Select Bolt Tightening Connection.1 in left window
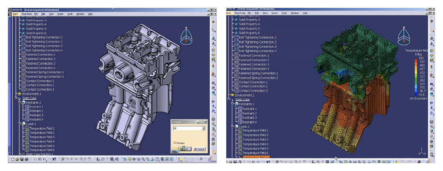This screenshot has width=443, height=171. pyautogui.click(x=44, y=37)
